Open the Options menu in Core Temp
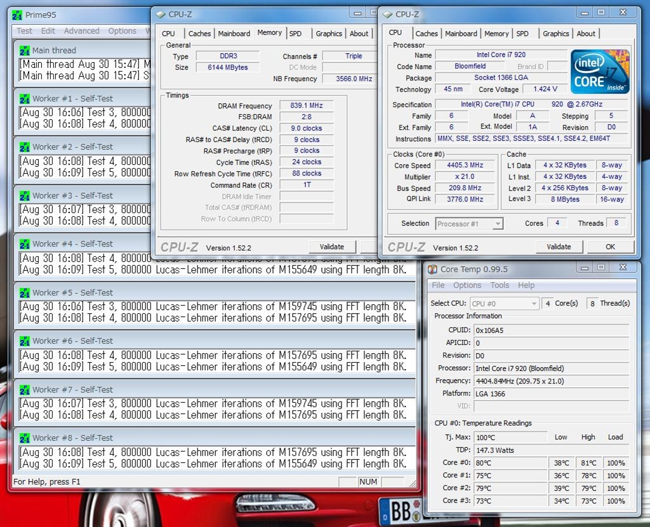This screenshot has width=650, height=527. (x=467, y=285)
